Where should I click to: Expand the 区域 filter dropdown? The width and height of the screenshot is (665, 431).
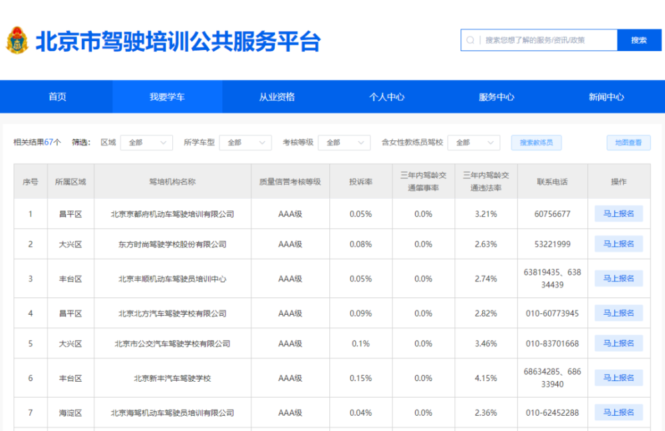pos(146,142)
